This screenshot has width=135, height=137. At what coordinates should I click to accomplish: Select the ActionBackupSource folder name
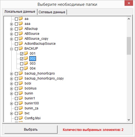[x=40, y=44]
